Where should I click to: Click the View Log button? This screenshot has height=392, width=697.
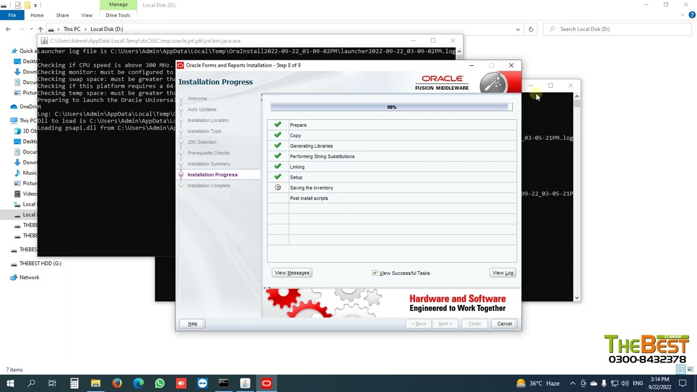503,273
